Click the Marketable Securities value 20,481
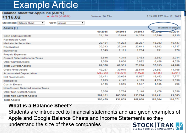Image resolution: width=186 pixels, height=133 pixels. click(103, 43)
